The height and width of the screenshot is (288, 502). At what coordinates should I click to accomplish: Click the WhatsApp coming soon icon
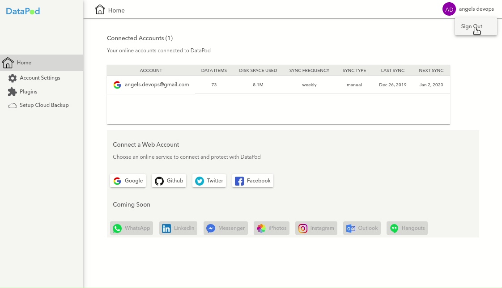click(x=117, y=229)
